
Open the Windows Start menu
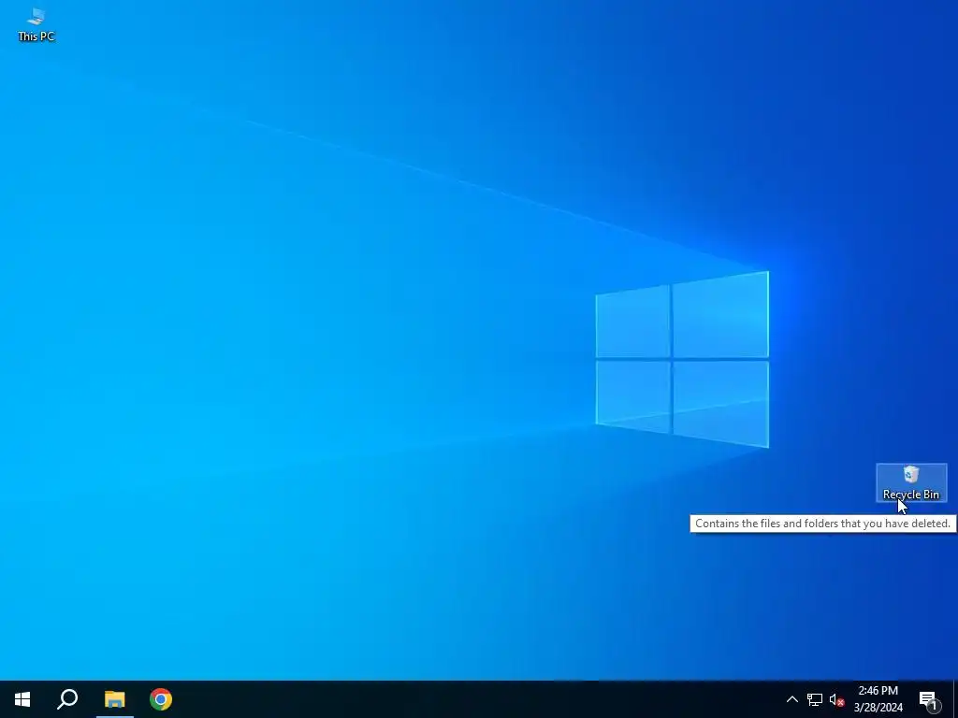pyautogui.click(x=22, y=699)
